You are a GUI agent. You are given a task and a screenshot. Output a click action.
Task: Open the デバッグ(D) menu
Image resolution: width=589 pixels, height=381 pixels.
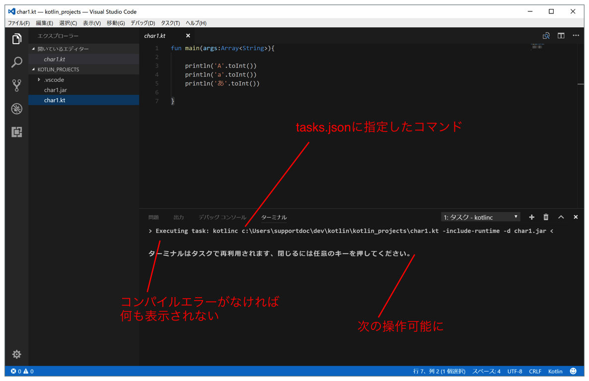click(143, 23)
